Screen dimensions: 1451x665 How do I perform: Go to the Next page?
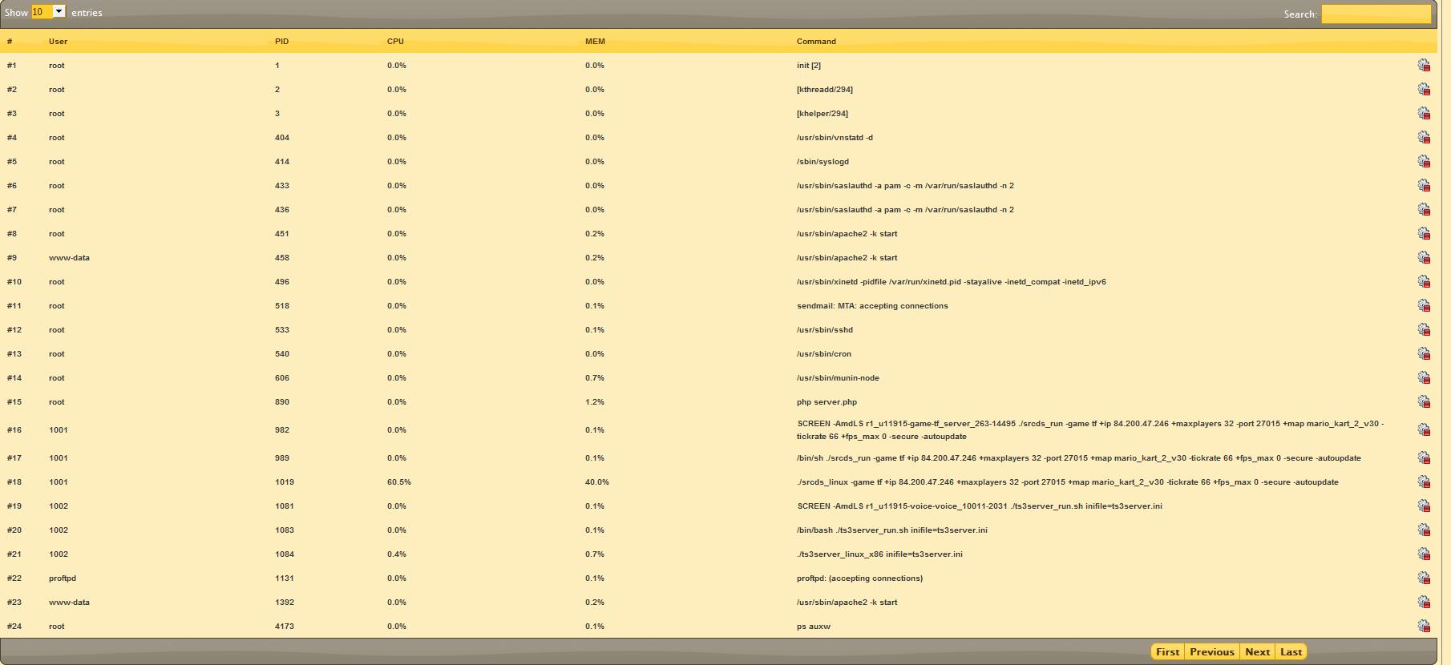1257,652
